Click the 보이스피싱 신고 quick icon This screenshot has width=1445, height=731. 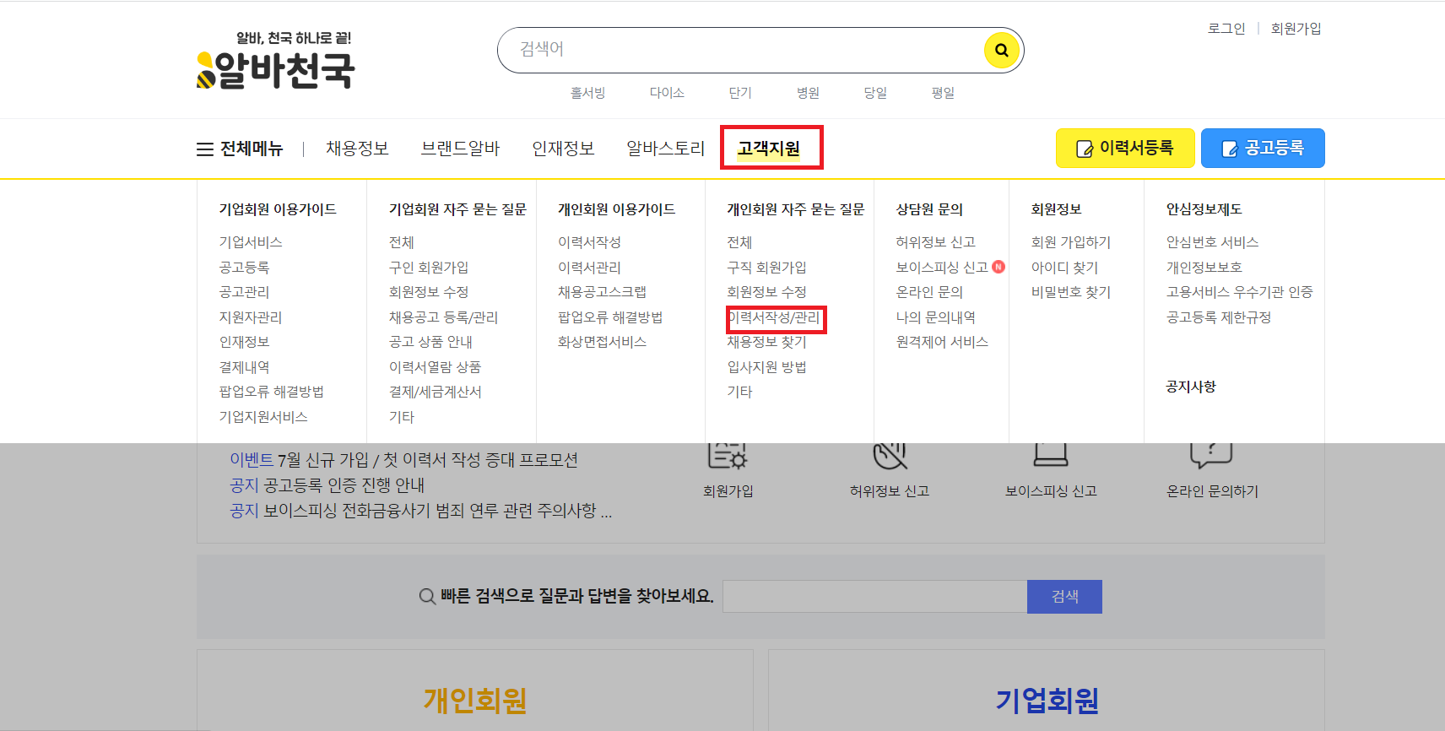(x=1051, y=469)
